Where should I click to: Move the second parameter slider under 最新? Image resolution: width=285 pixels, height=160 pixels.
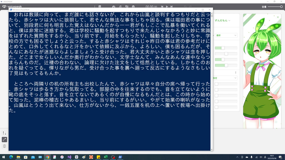coord(226,54)
